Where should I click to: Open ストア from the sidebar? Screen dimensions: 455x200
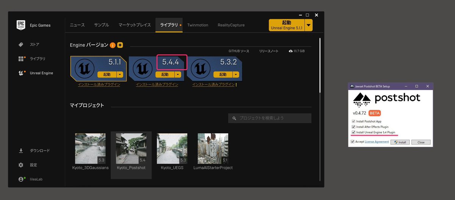click(28, 44)
